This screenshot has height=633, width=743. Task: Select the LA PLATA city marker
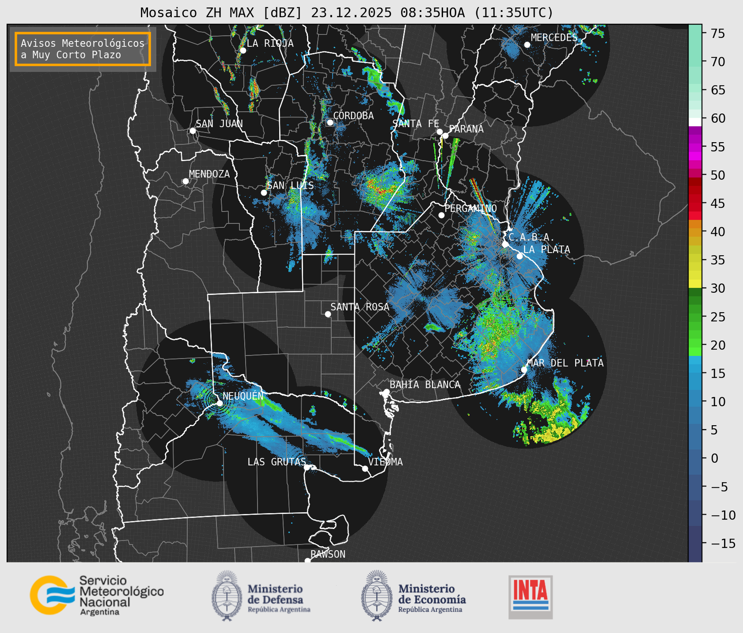click(520, 256)
